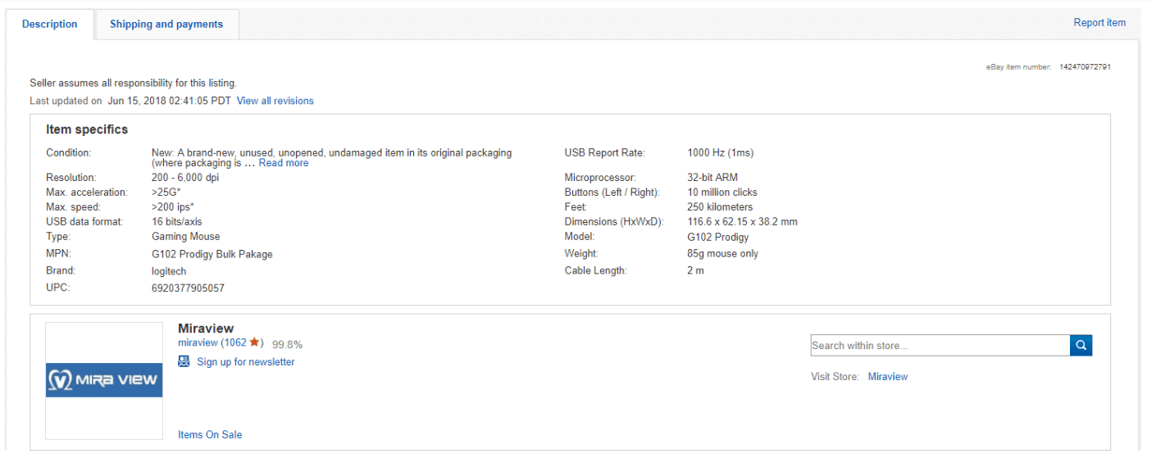The width and height of the screenshot is (1152, 458).
Task: Visit the Miraview store link
Action: click(888, 377)
